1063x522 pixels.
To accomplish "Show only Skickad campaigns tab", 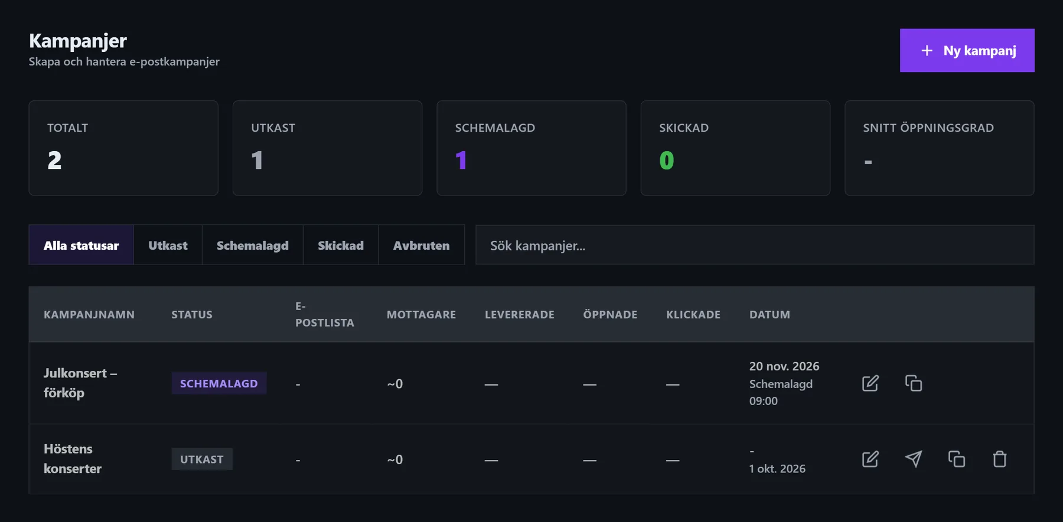I will (x=341, y=245).
